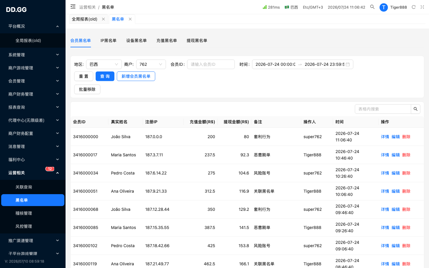The width and height of the screenshot is (429, 268).
Task: Click 删除 for member 3416000034
Action: click(x=406, y=173)
